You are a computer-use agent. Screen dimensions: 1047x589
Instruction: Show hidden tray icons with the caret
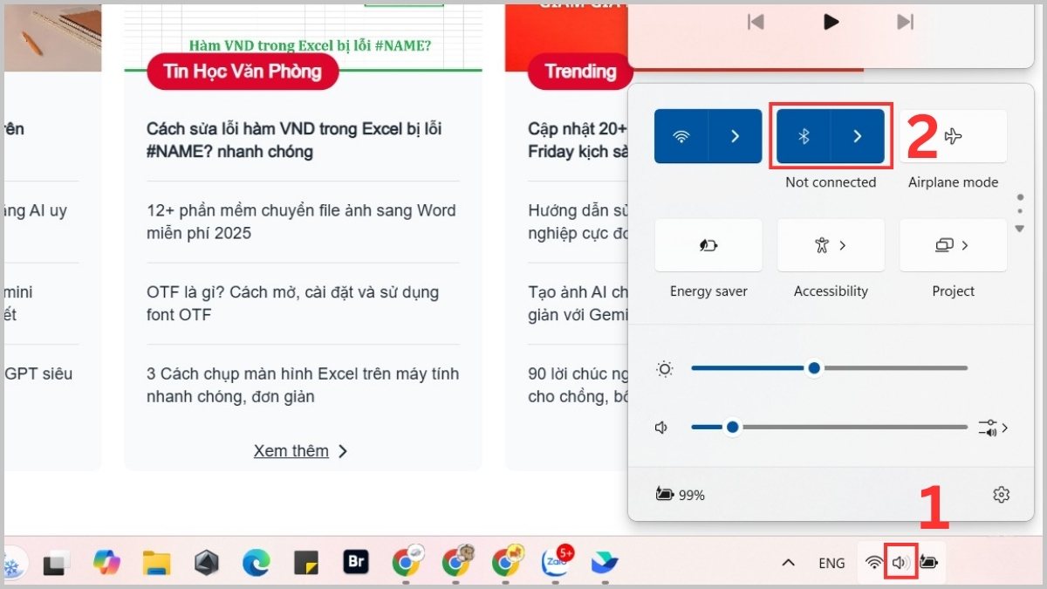pos(788,563)
